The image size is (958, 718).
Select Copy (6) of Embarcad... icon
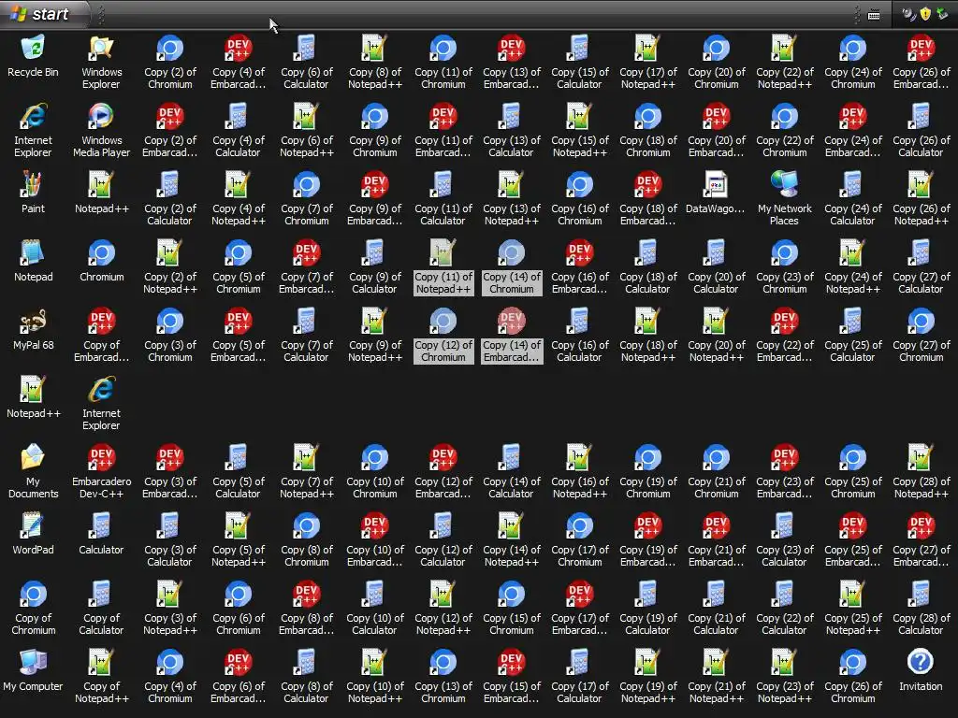239,677
